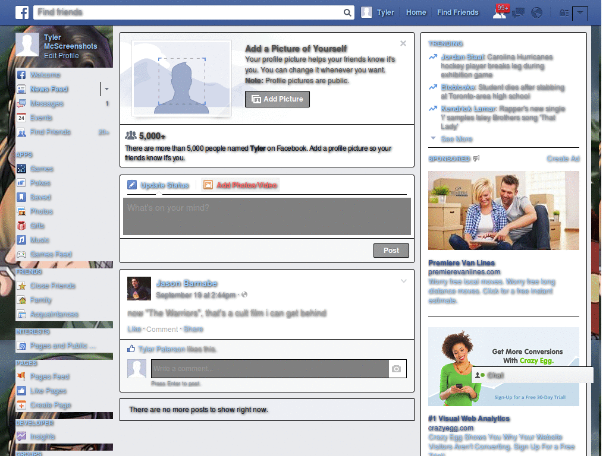Click the profile picture placeholder in the Add Picture card
609x456 pixels.
point(182,79)
